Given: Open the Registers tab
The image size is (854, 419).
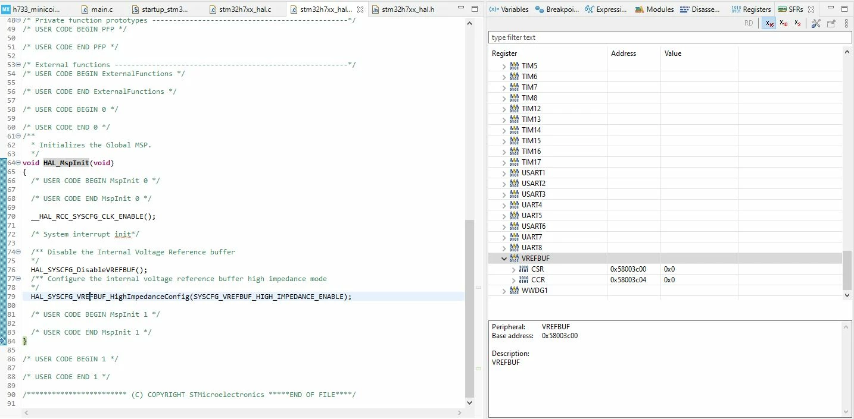Looking at the screenshot, I should [751, 10].
